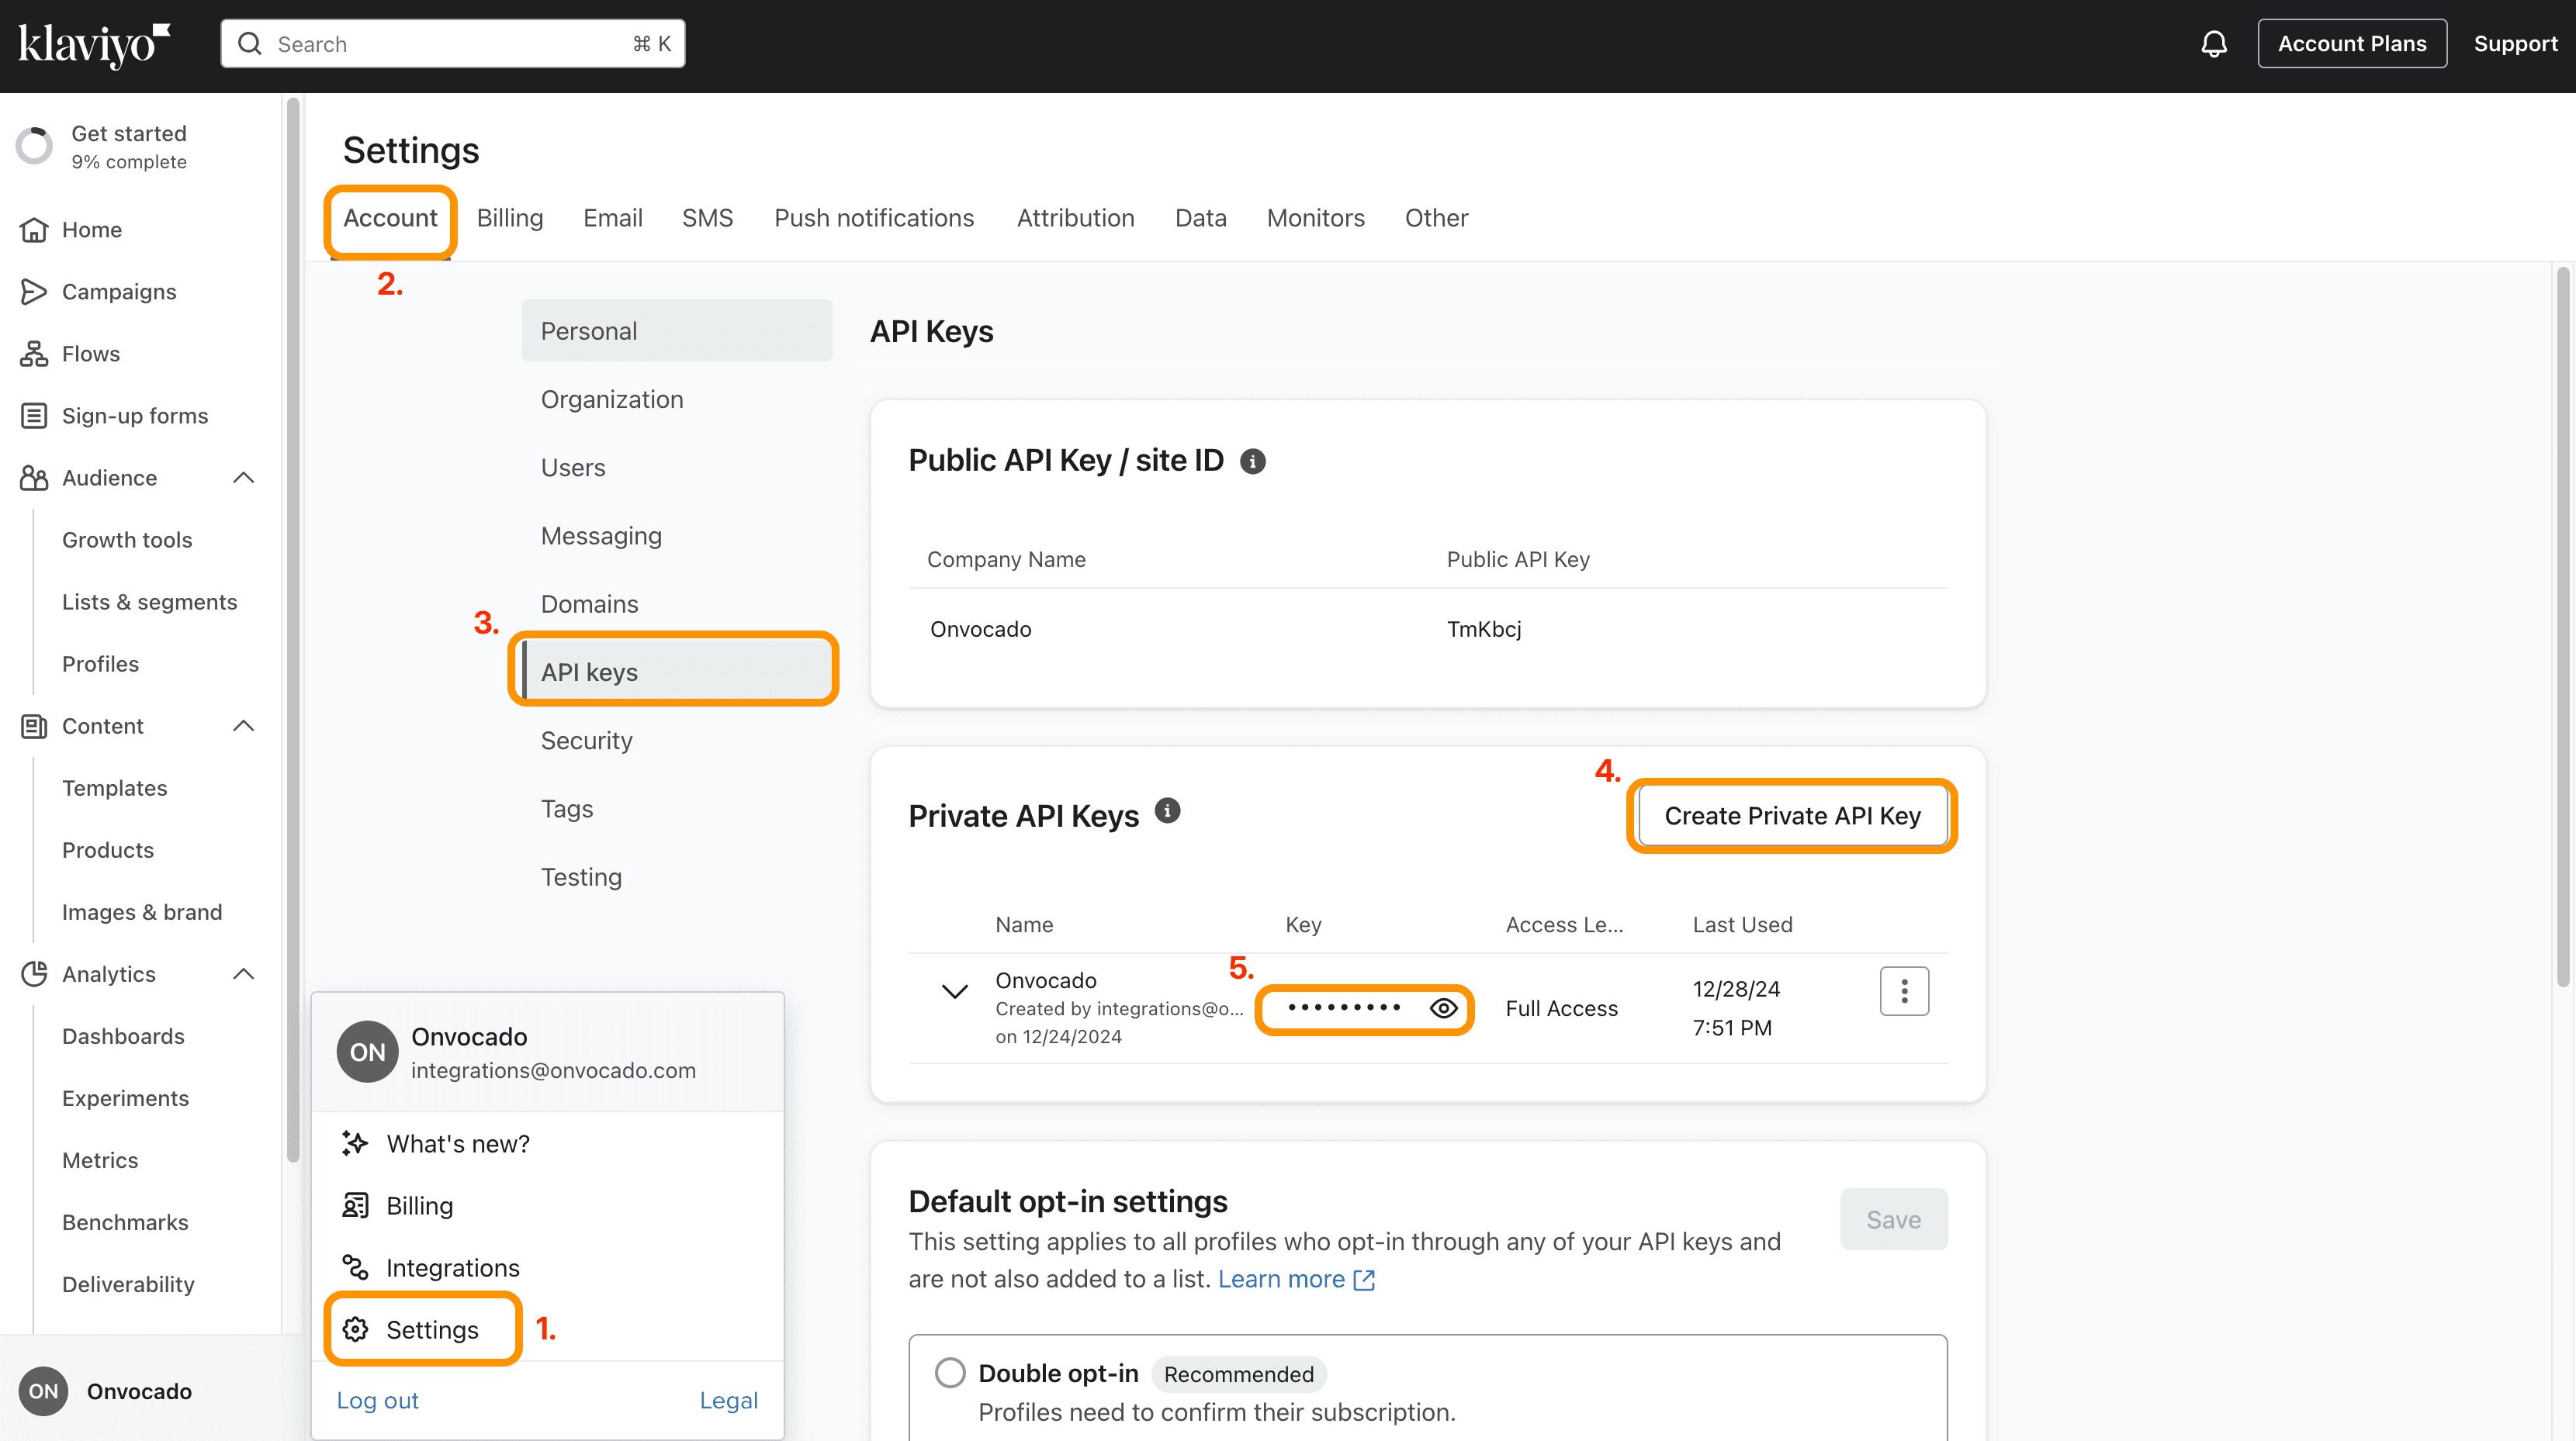Switch to the SMS settings tab
Image resolution: width=2576 pixels, height=1441 pixels.
pos(708,218)
